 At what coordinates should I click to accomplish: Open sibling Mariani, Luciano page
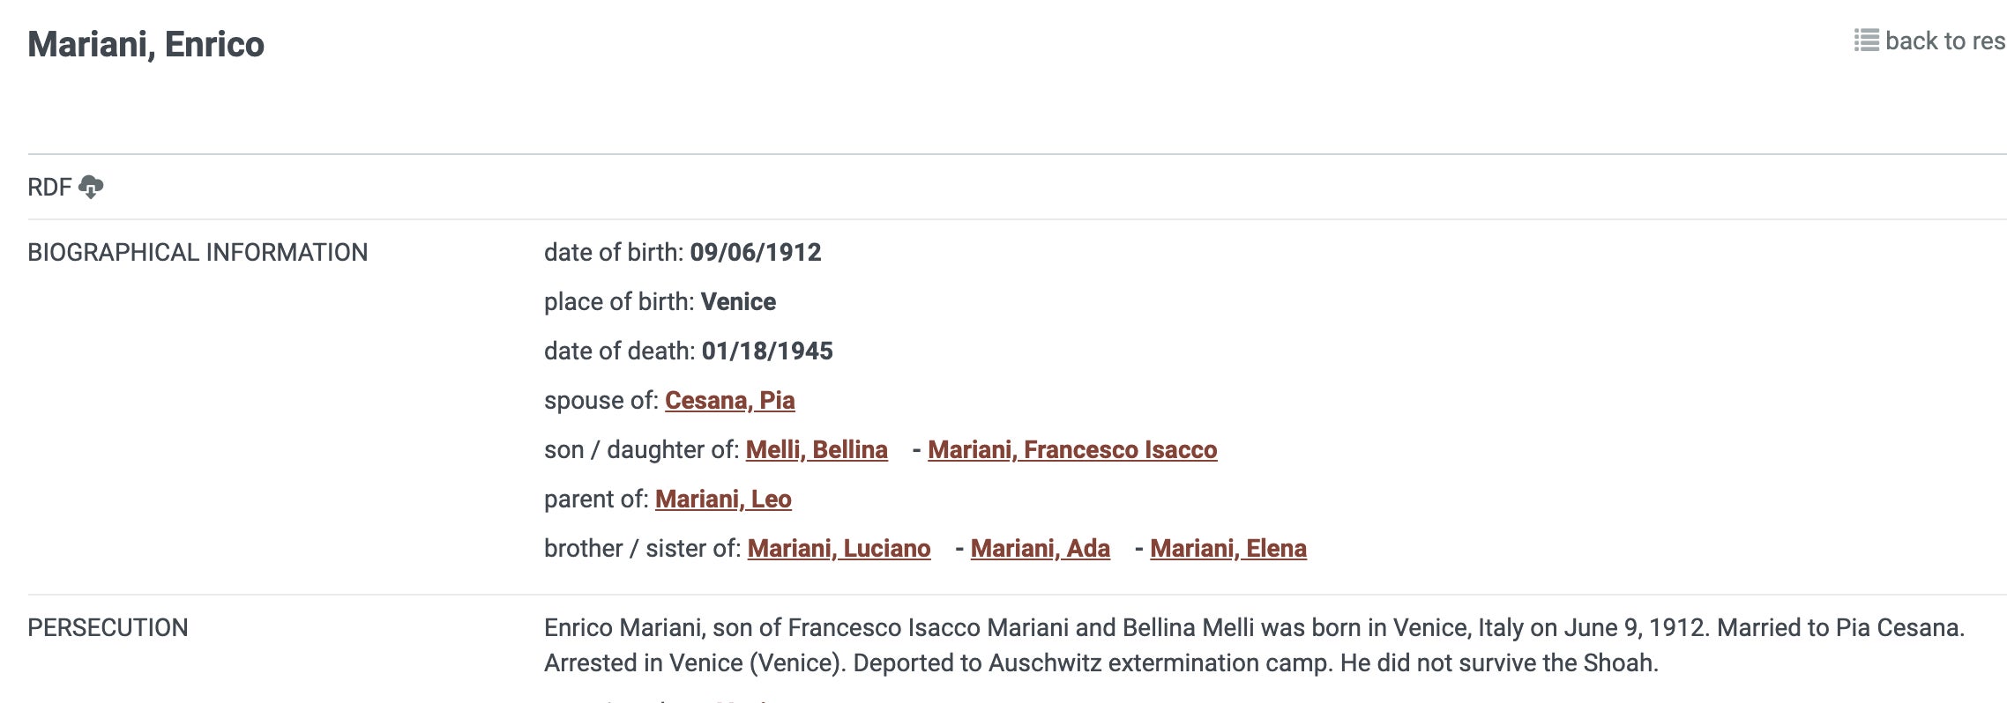click(839, 548)
